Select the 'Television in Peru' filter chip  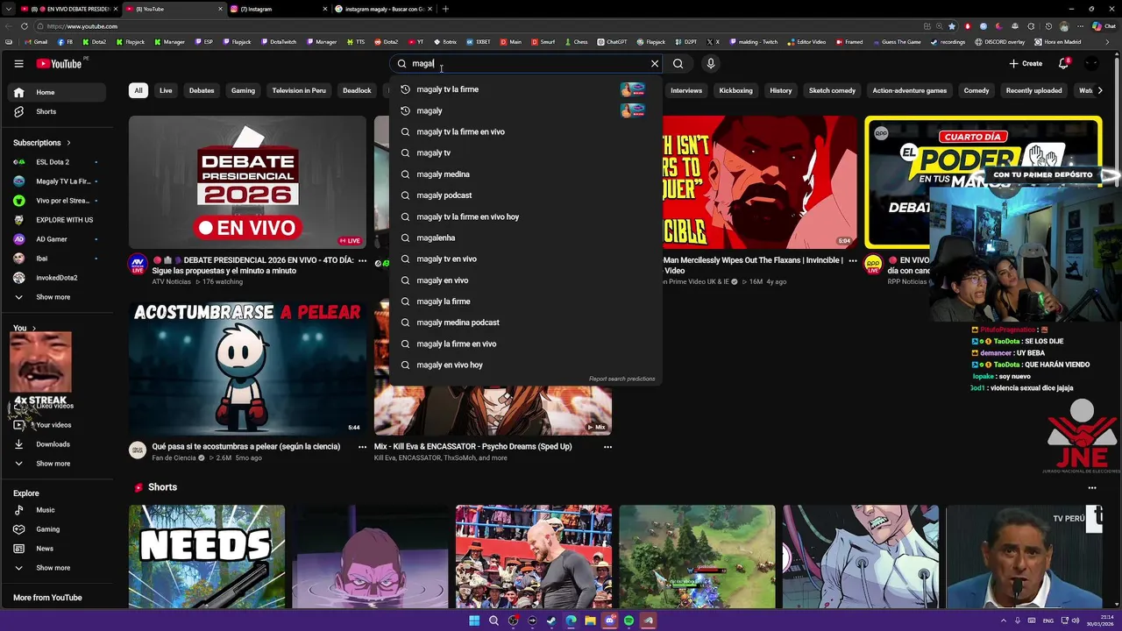[x=299, y=90]
